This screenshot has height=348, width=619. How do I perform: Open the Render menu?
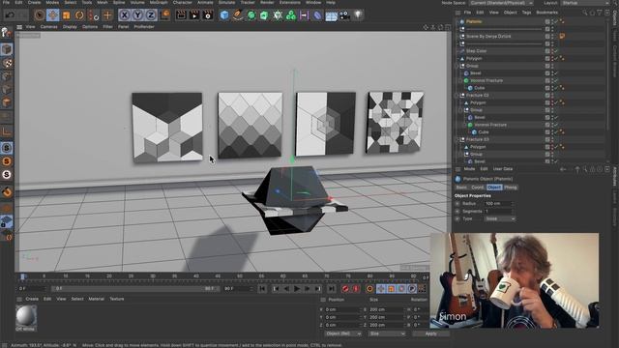(267, 2)
